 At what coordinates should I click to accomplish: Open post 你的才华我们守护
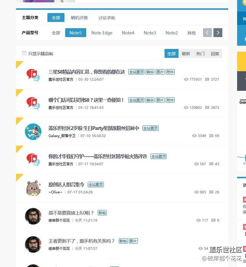[x=98, y=156]
